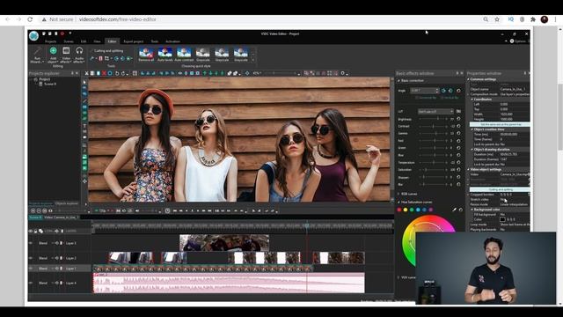
Task: Switch to the Objects explorer tab
Action: 67,203
